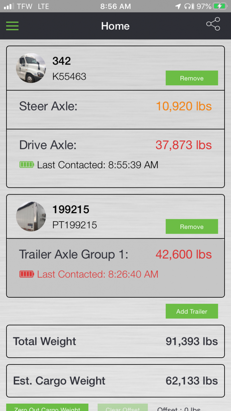Tap the green battery icon under Drive Axle
This screenshot has width=231, height=411.
tap(27, 165)
